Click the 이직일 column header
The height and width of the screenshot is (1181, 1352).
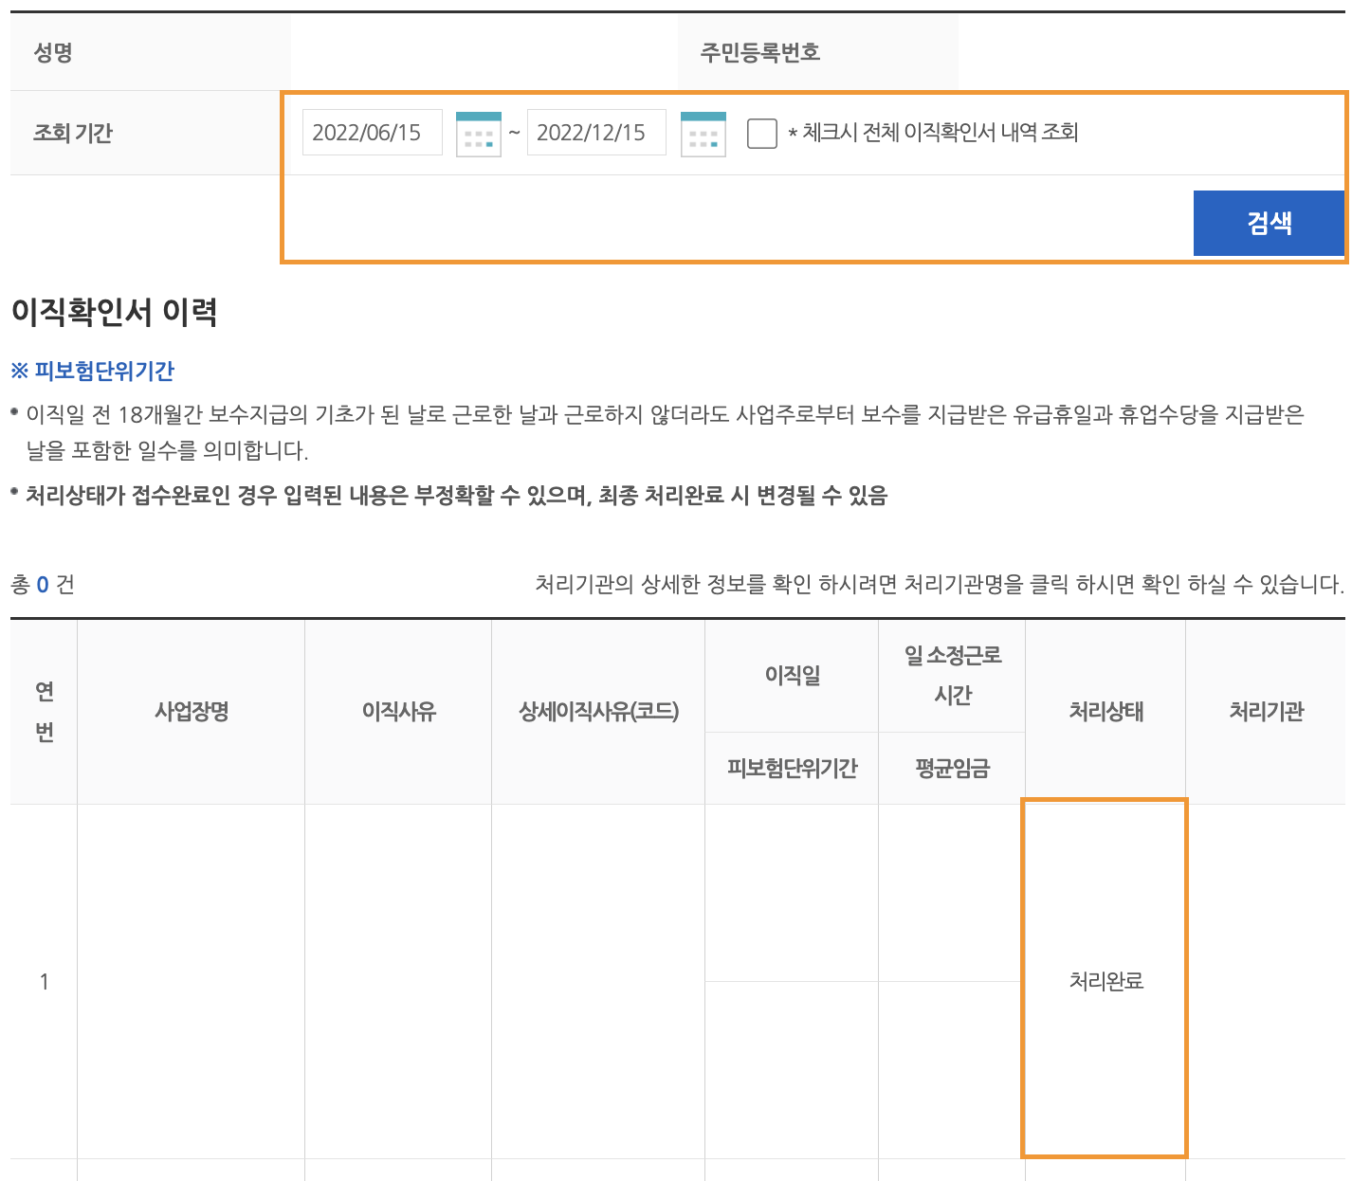pyautogui.click(x=791, y=675)
